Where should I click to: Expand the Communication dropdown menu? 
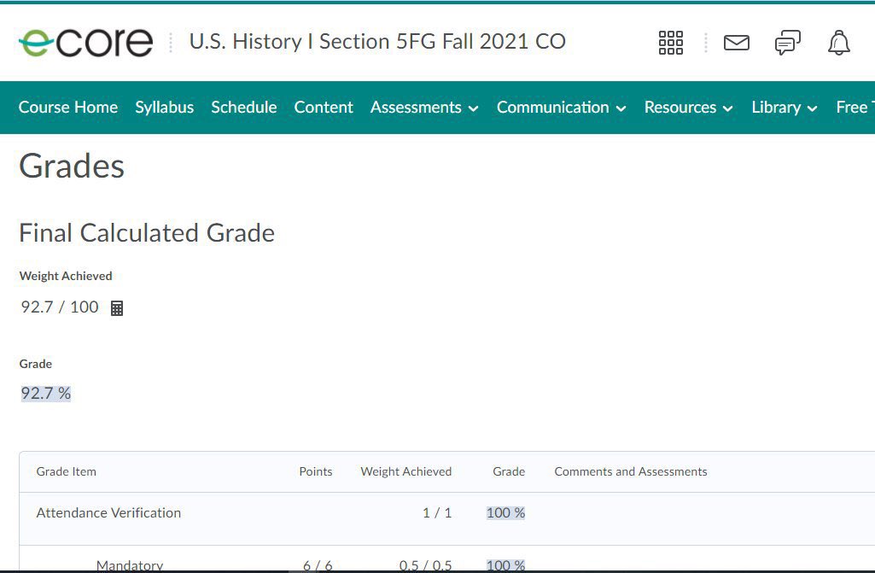click(562, 108)
